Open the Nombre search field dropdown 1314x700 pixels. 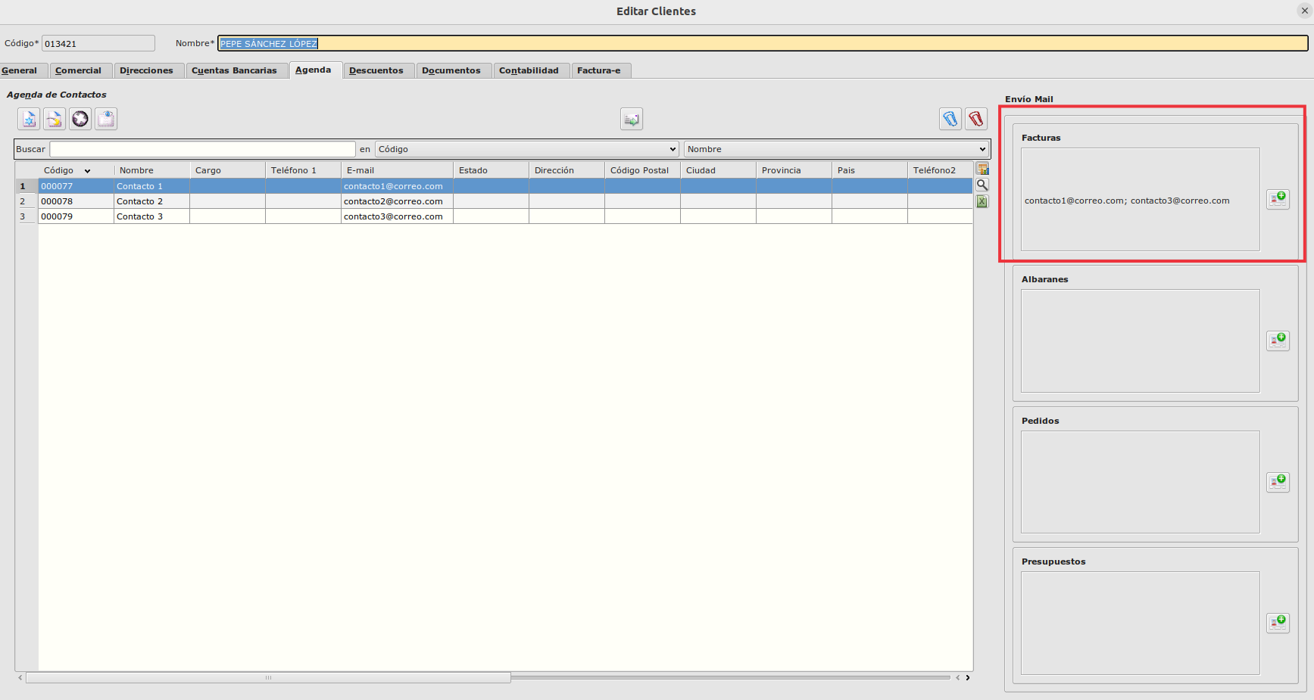(x=836, y=149)
